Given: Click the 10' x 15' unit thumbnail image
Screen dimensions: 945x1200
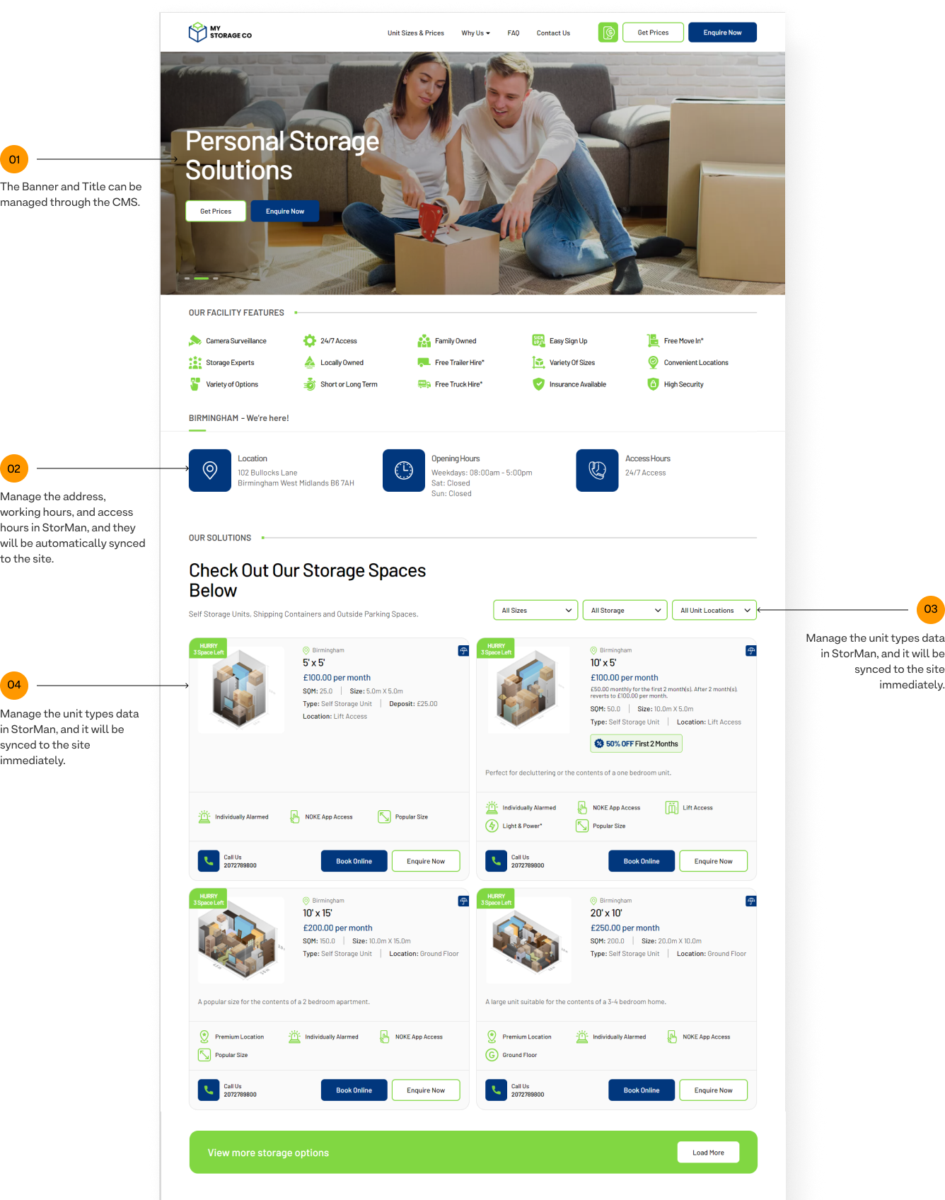Looking at the screenshot, I should 241,940.
